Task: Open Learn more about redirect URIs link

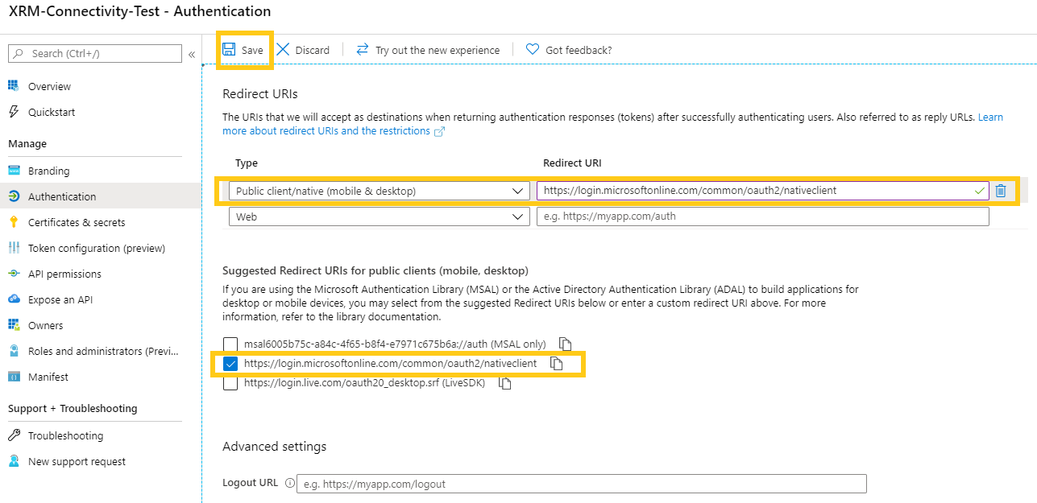Action: pos(326,130)
